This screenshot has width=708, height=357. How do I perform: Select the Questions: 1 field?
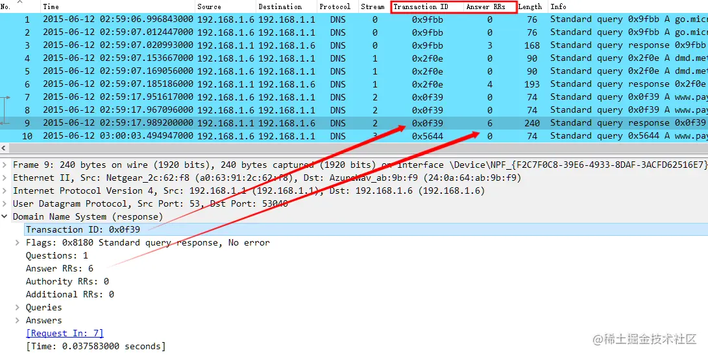57,255
